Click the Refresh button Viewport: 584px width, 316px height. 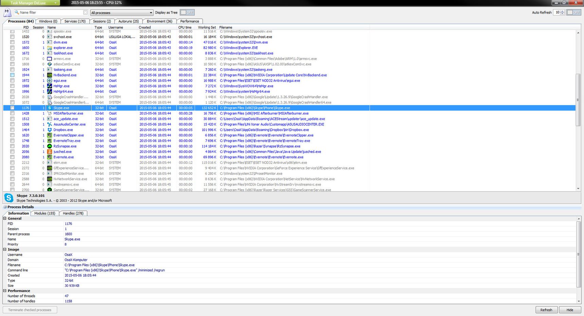coord(546,310)
